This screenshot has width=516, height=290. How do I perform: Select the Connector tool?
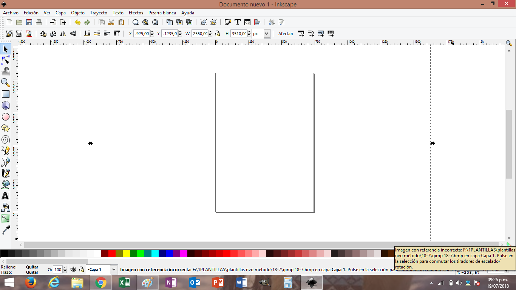tap(6, 207)
